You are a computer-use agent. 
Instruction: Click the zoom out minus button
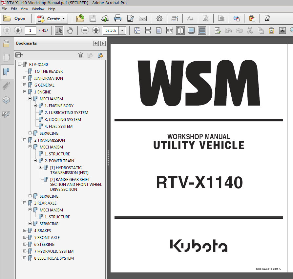click(85, 30)
